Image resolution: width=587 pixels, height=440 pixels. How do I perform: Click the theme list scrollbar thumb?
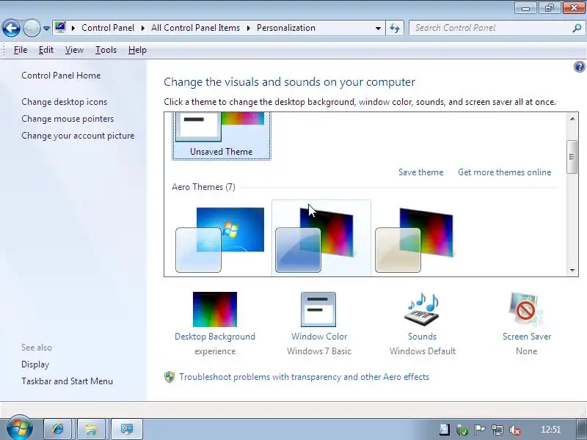click(x=572, y=157)
